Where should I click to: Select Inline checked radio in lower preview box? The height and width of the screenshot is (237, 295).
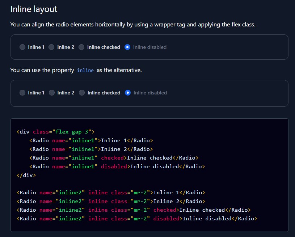click(x=82, y=93)
